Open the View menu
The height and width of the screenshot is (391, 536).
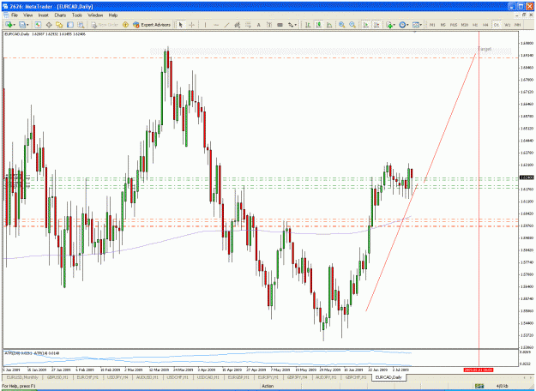[x=27, y=15]
